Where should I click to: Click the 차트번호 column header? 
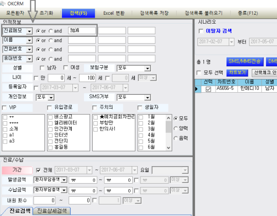(x=227, y=82)
